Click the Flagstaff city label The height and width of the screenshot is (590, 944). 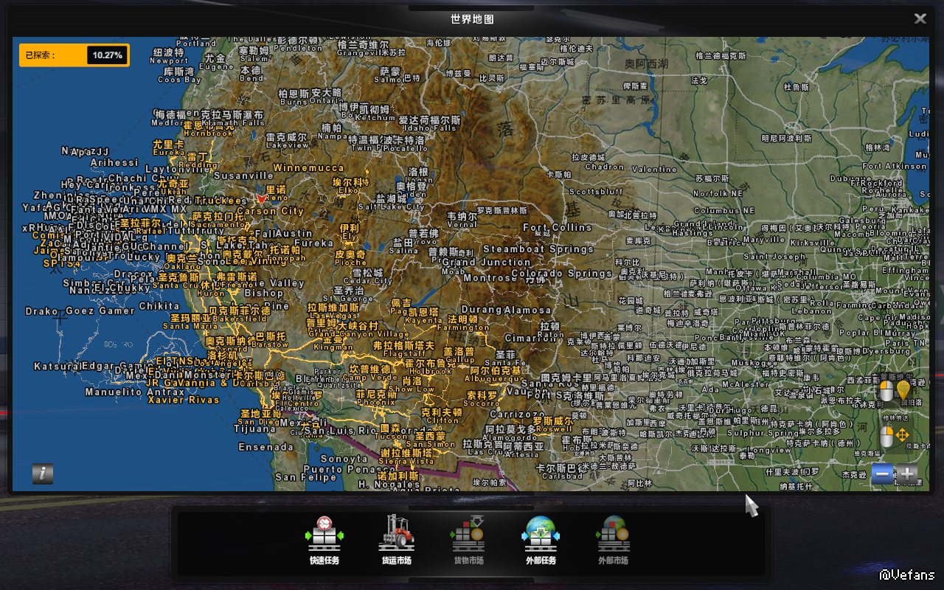tap(404, 354)
